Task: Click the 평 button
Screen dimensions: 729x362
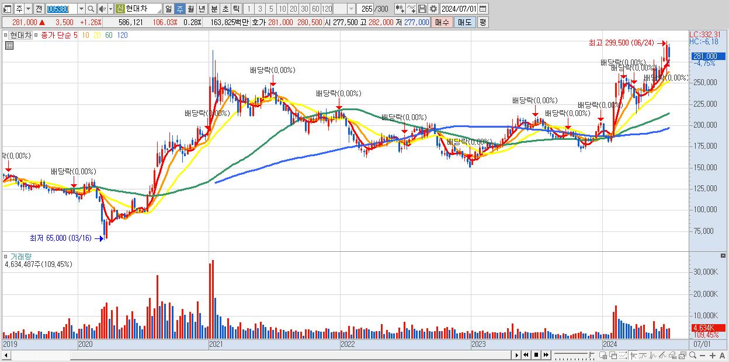Action: click(x=482, y=22)
